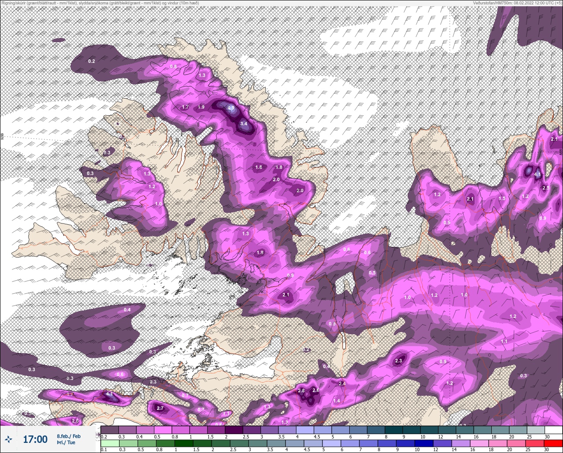Click the bottom-row legend label '0.1'

tap(104, 449)
